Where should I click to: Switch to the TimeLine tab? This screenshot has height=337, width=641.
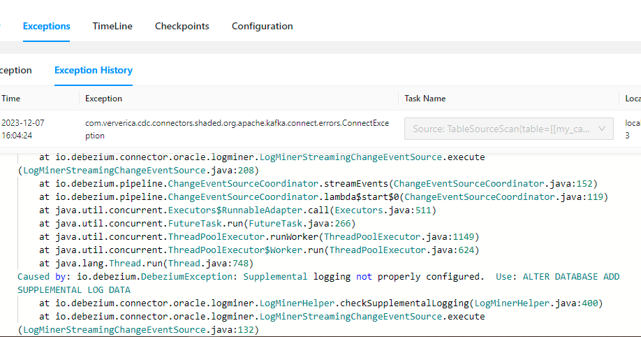112,26
